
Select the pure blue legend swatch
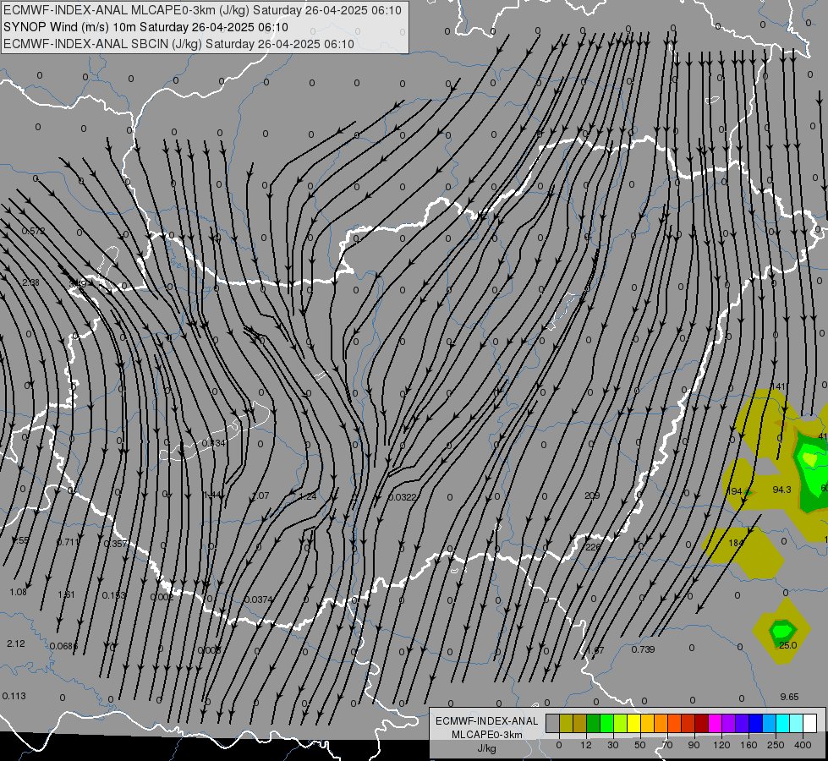click(x=756, y=723)
